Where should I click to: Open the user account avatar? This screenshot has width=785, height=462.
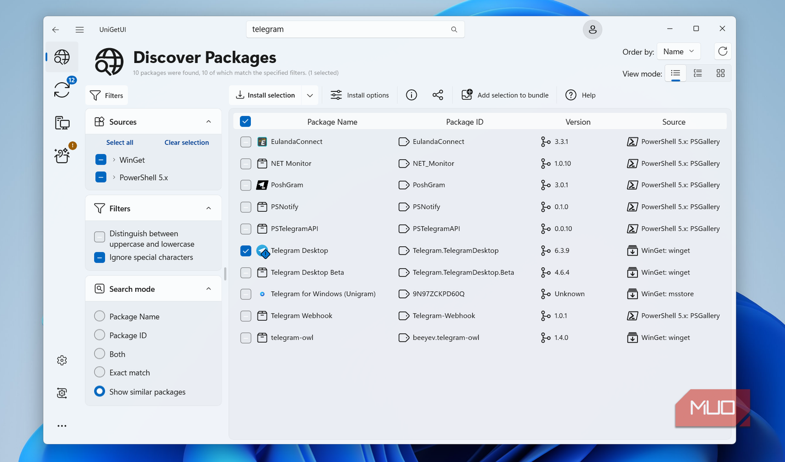point(592,30)
